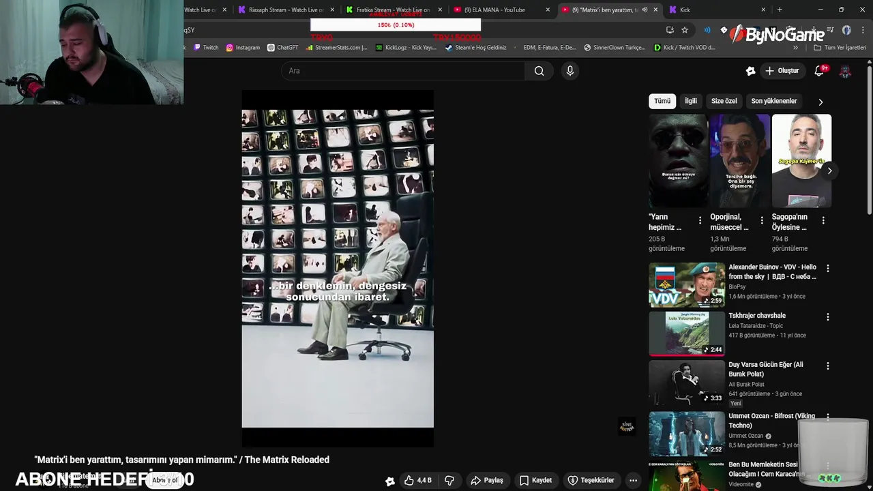The image size is (873, 491).
Task: Open StreamerStats.com bookmark
Action: [337, 48]
